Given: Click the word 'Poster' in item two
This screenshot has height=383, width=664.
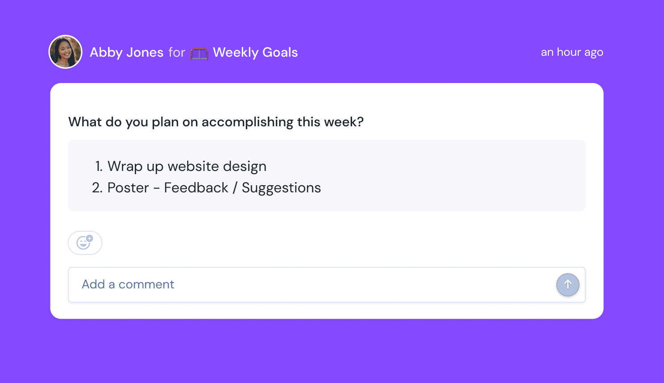Looking at the screenshot, I should pos(128,188).
